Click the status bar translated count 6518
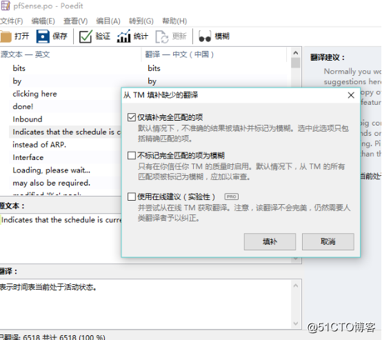 32,337
